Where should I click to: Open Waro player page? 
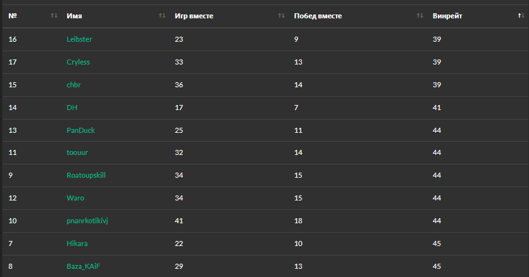[75, 198]
